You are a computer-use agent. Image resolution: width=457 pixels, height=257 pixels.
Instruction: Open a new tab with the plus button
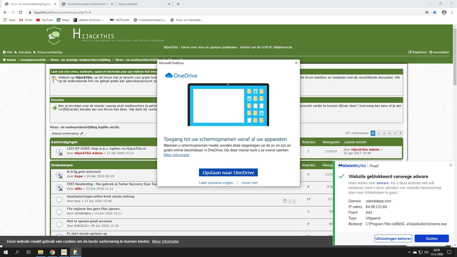pyautogui.click(x=178, y=4)
